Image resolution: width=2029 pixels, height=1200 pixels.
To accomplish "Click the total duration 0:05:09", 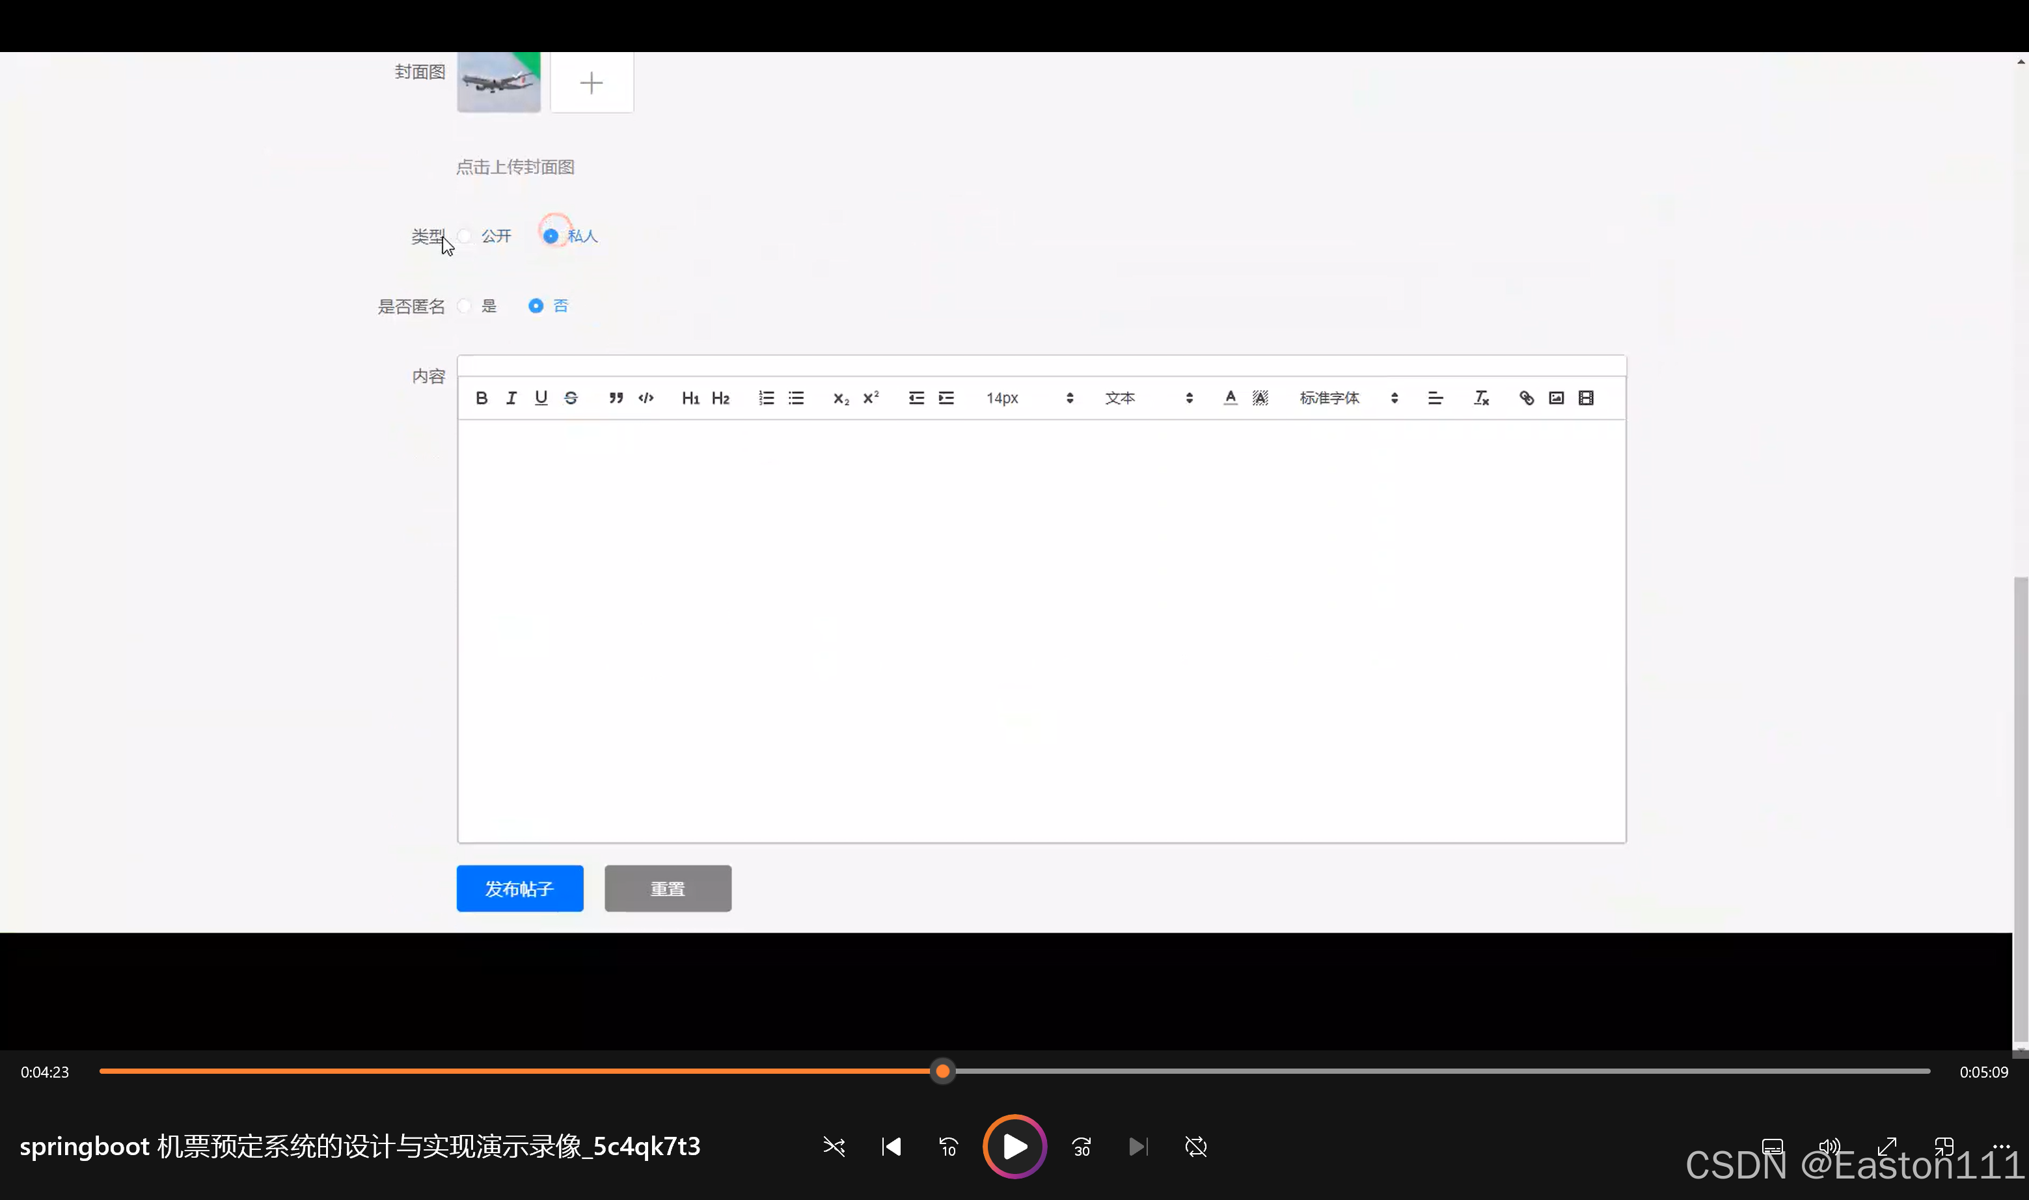I will tap(1983, 1072).
